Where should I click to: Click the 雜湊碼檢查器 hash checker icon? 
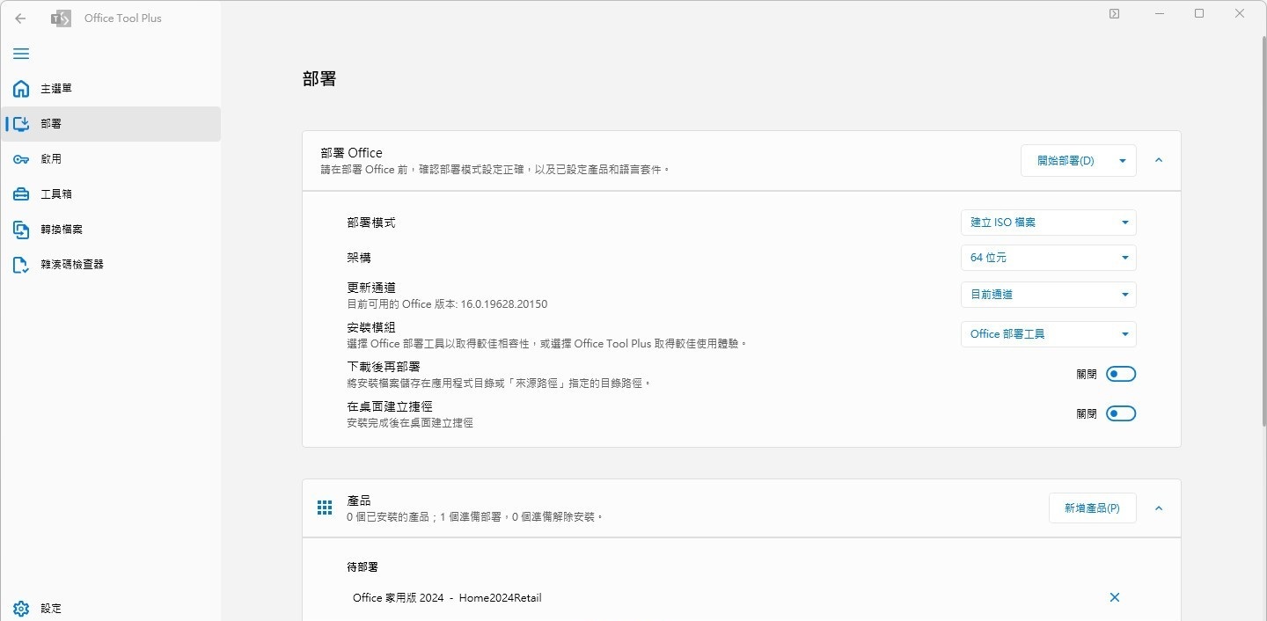pyautogui.click(x=21, y=265)
